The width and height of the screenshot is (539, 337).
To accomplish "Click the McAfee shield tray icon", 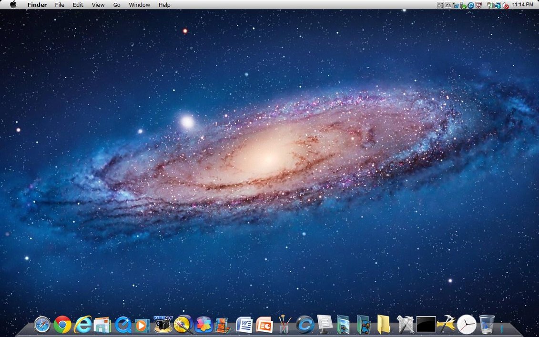I will tap(478, 5).
